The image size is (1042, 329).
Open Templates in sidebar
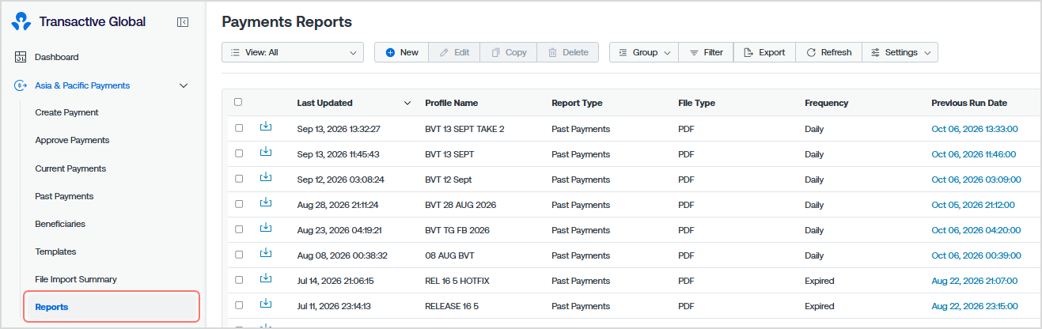click(x=55, y=251)
